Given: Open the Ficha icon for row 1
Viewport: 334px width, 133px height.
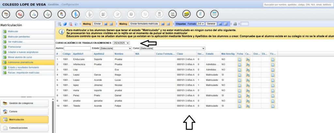Looking at the screenshot, I should pos(240,59).
